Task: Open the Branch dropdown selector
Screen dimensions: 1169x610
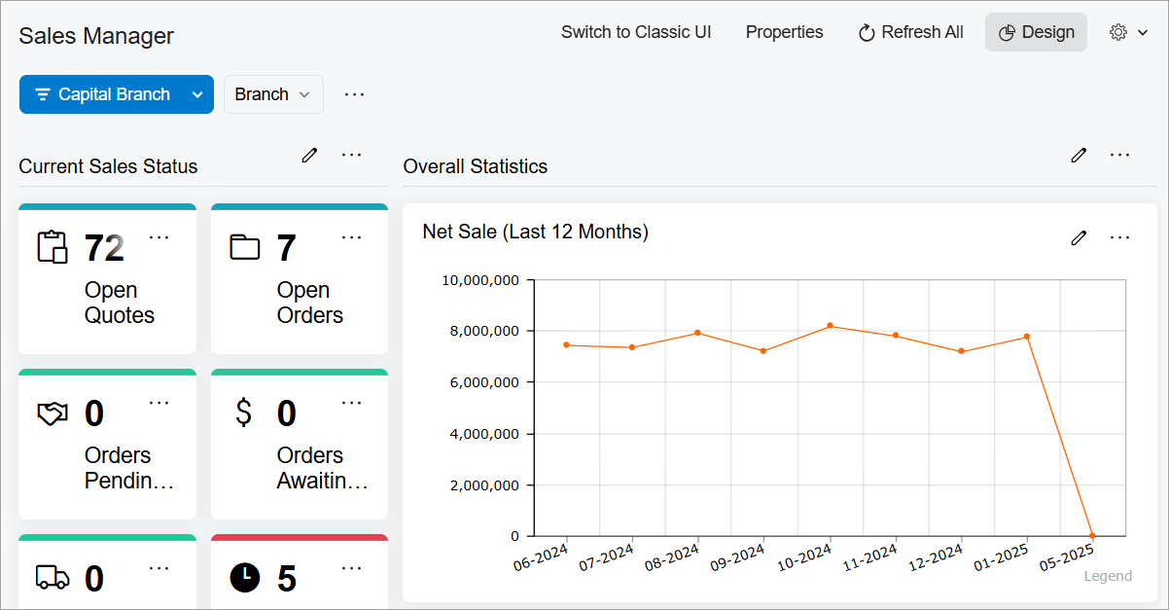Action: click(273, 94)
